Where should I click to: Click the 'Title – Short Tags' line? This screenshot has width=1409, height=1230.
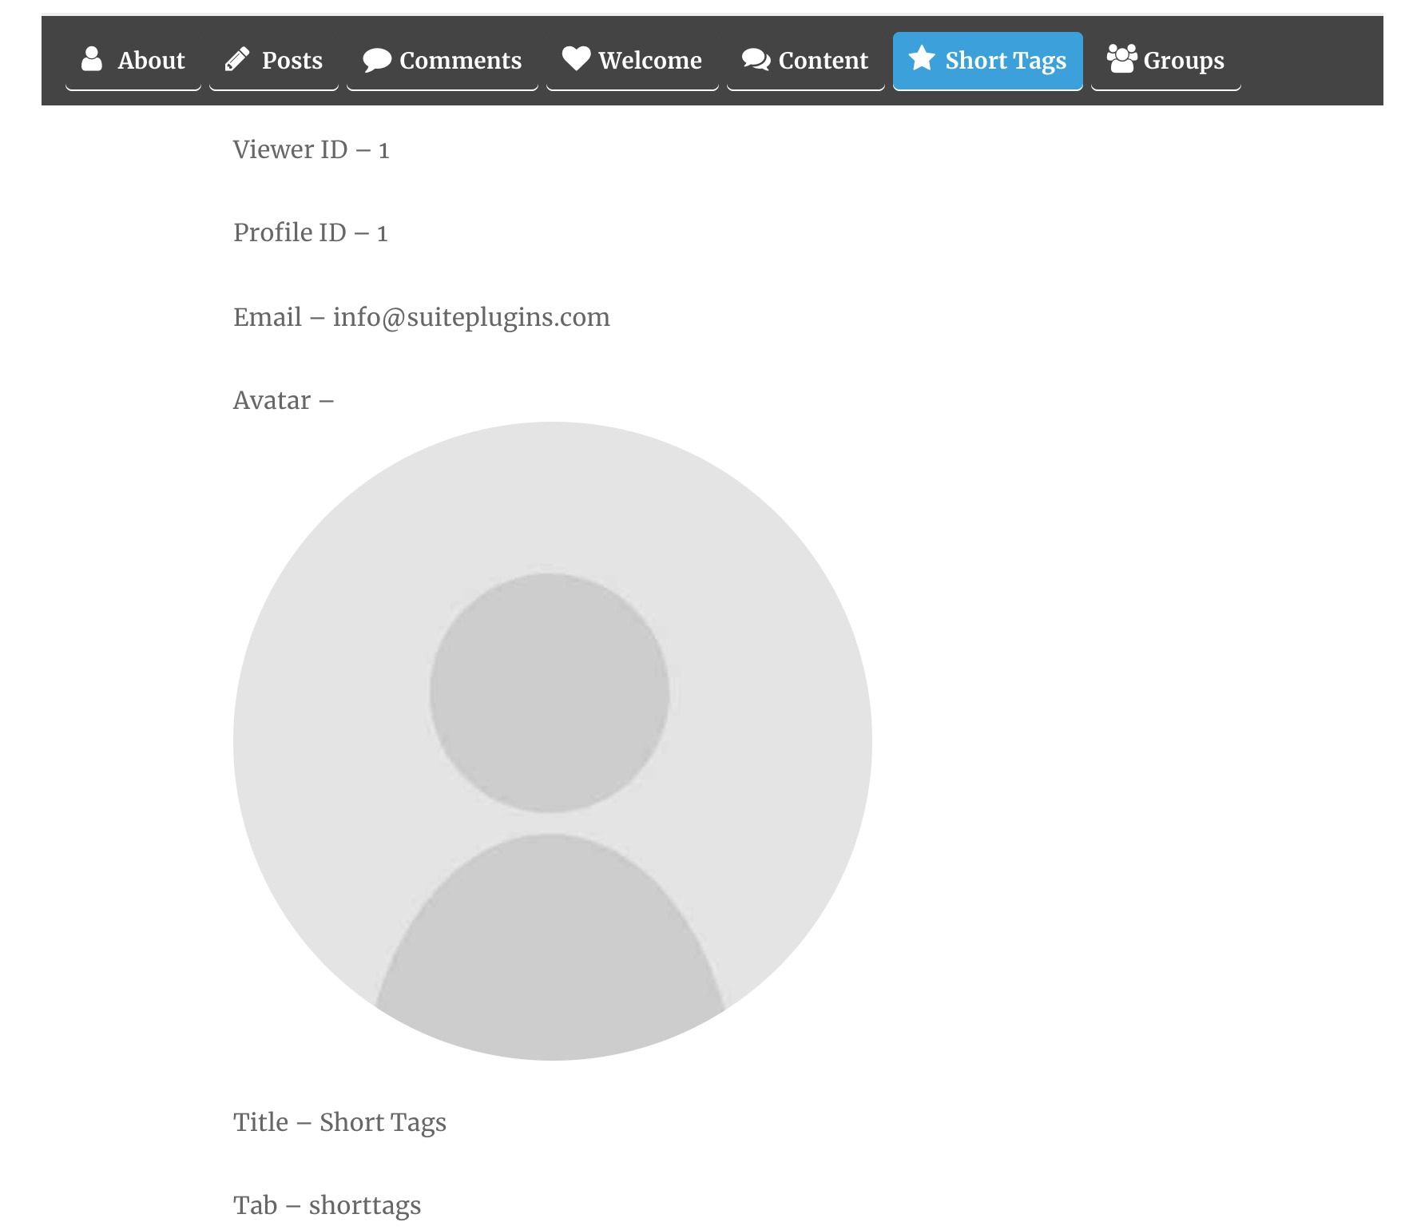[339, 1123]
